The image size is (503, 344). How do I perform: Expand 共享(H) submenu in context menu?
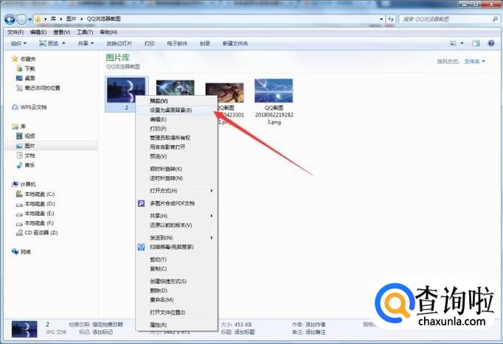pyautogui.click(x=176, y=216)
